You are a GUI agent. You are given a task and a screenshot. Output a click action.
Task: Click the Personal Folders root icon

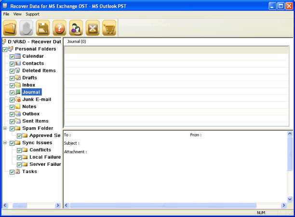(11, 49)
